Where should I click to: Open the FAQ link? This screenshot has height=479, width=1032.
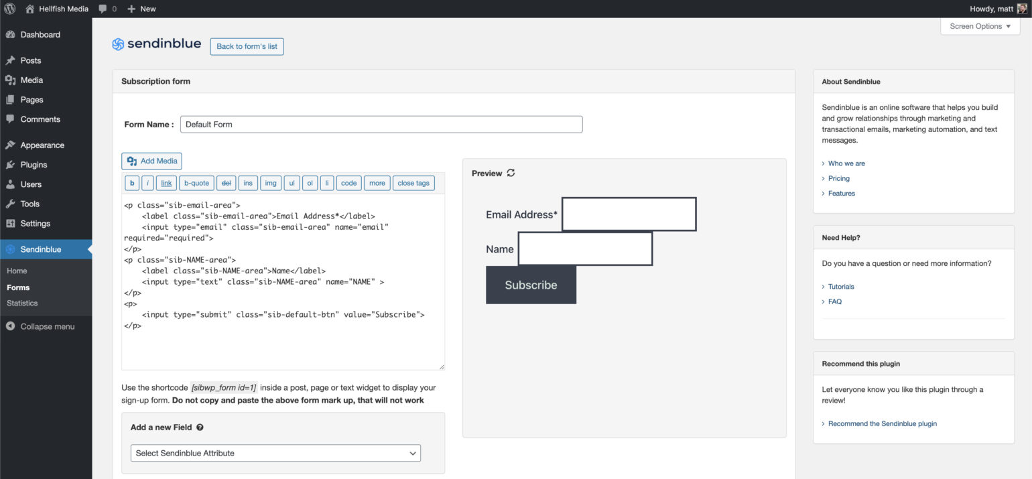(835, 301)
